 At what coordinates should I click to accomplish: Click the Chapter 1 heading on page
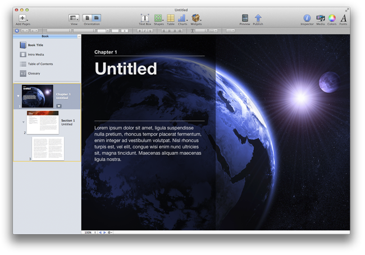tap(106, 52)
